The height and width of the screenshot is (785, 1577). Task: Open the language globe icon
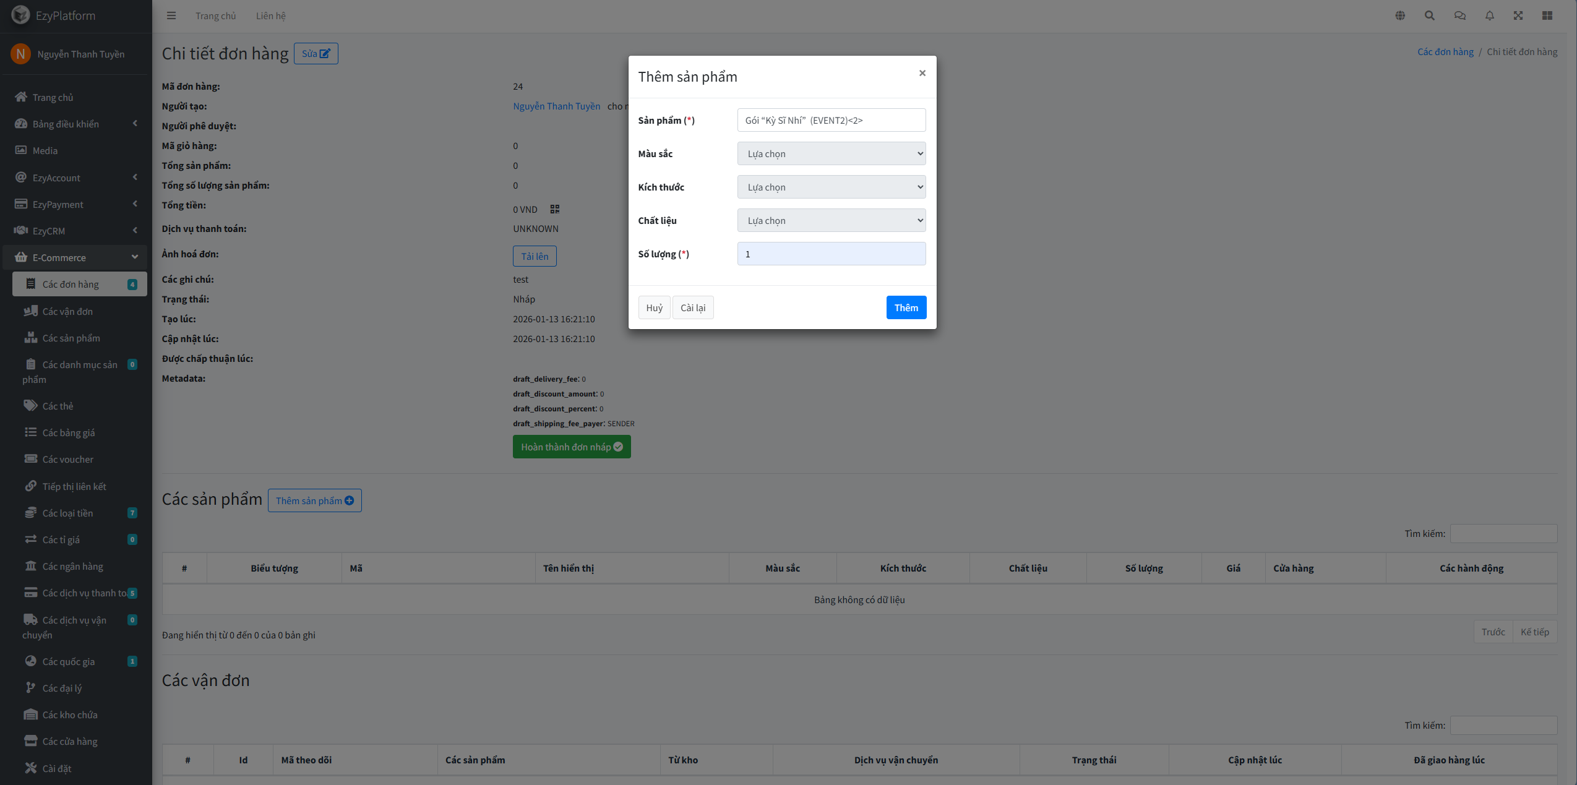(x=1400, y=15)
